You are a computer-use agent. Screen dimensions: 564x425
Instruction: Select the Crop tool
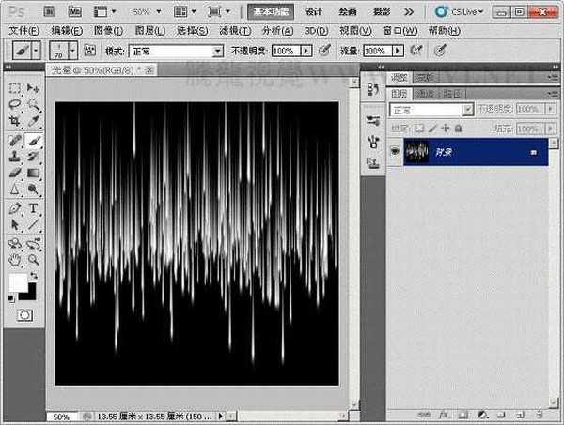pyautogui.click(x=15, y=122)
